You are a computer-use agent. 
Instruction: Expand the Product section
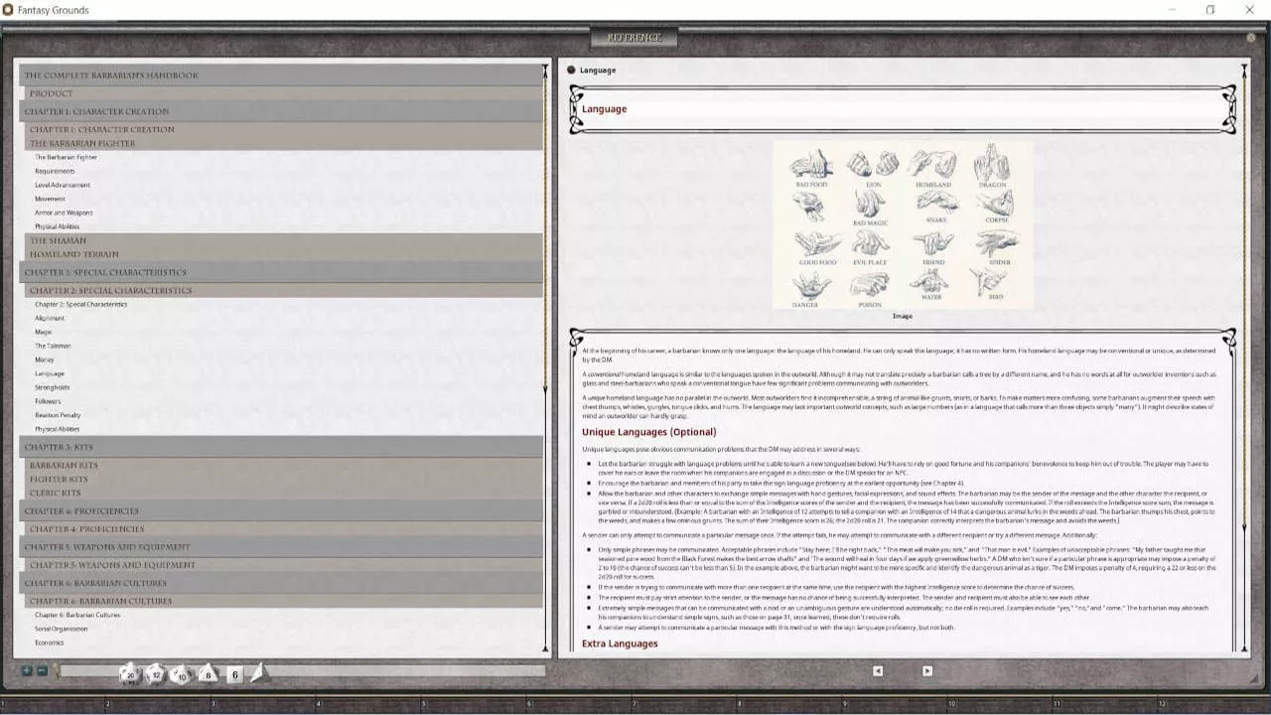pos(283,93)
